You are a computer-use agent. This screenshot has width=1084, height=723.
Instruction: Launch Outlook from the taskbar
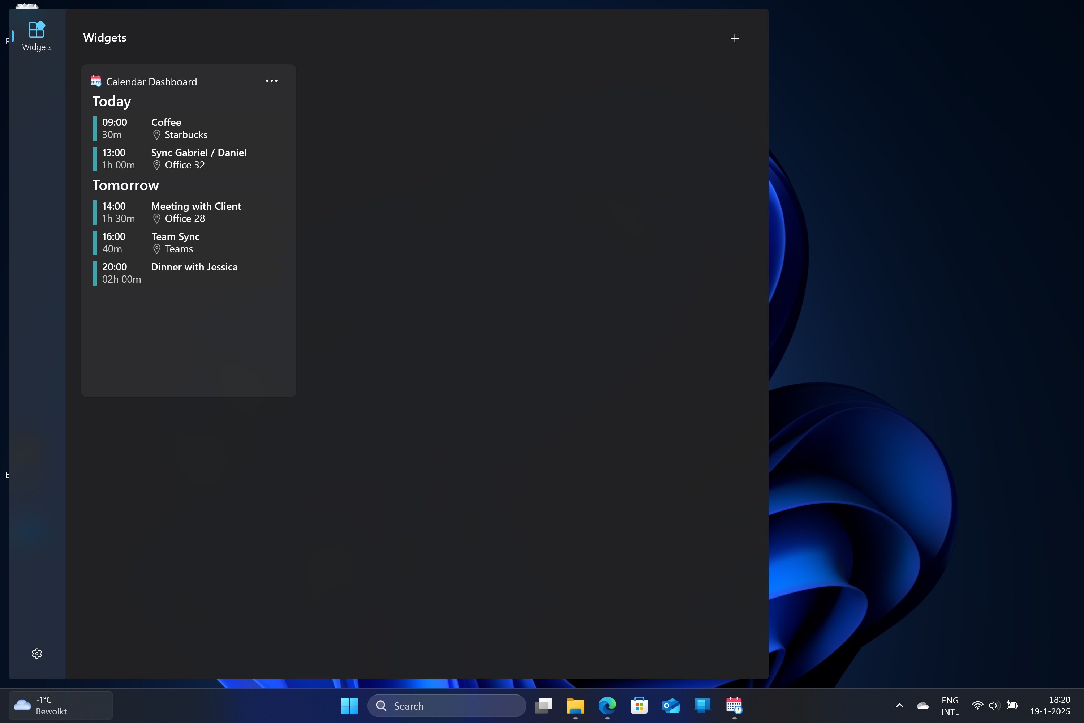pos(671,706)
